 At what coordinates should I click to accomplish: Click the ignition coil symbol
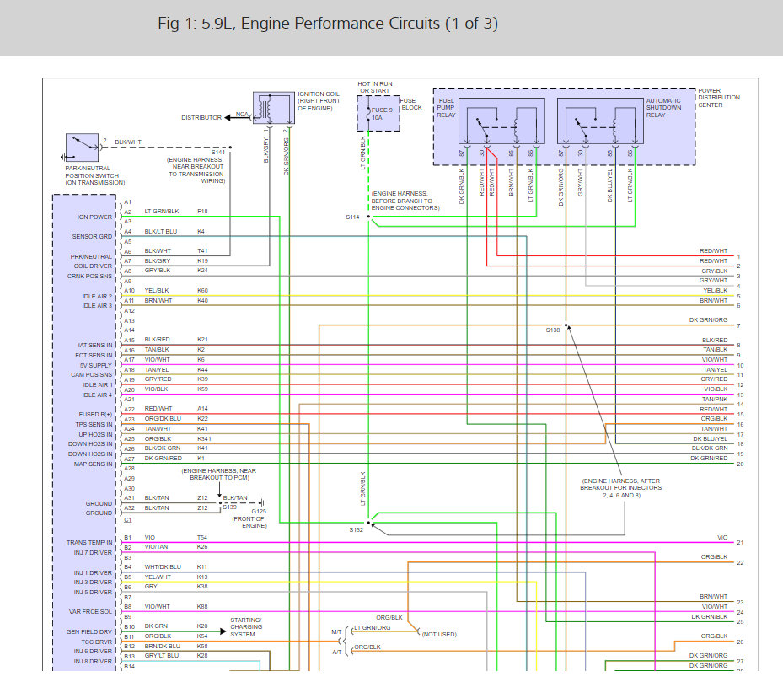[x=274, y=107]
